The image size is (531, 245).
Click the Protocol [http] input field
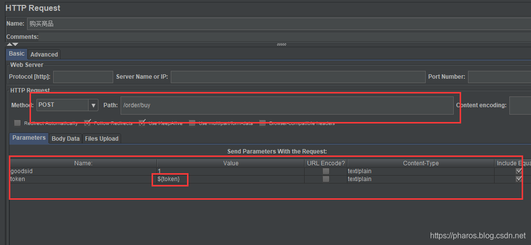coord(83,77)
